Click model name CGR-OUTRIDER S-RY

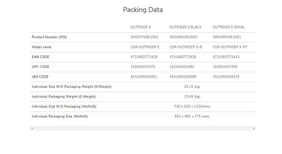pos(230,47)
